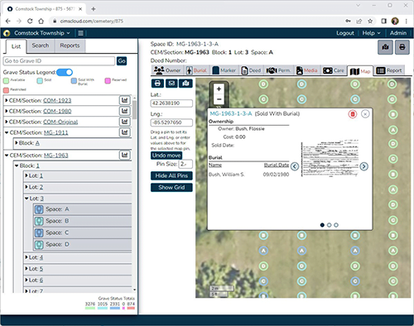The width and height of the screenshot is (414, 326).
Task: Open the Deed tab
Action: [x=251, y=70]
